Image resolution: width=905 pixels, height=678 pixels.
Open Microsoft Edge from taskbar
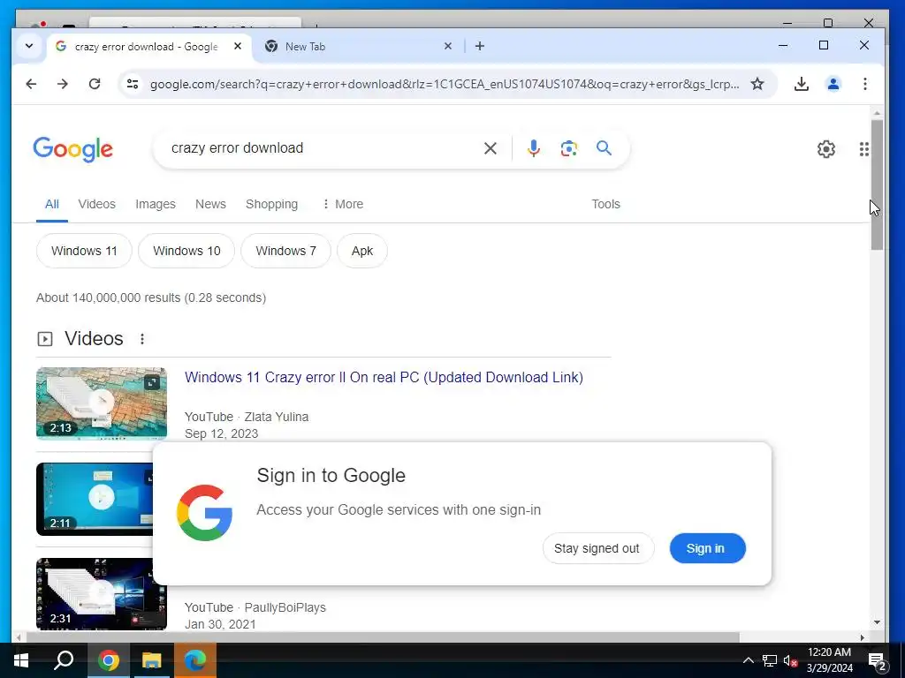pyautogui.click(x=195, y=660)
